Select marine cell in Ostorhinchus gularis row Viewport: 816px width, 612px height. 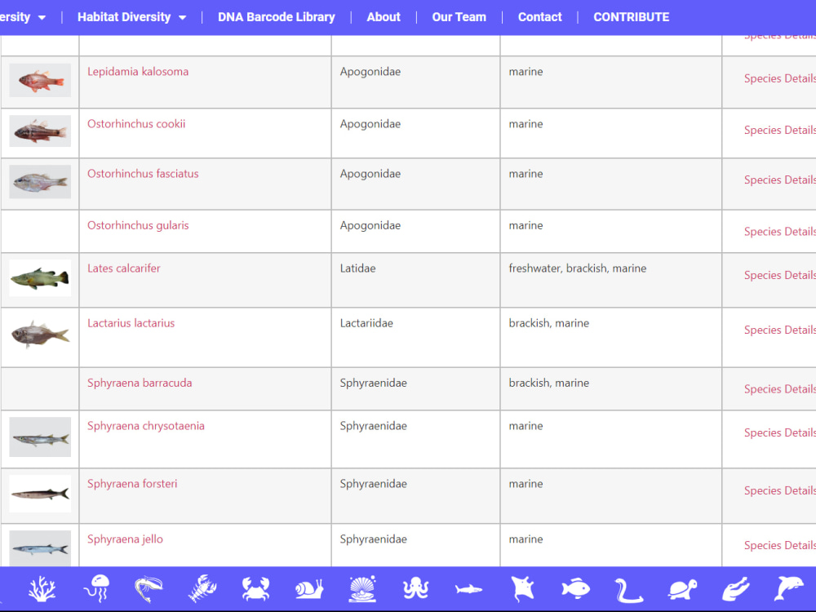tap(610, 232)
